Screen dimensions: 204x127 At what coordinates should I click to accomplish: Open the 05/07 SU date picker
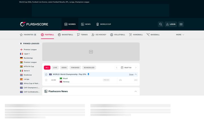click(x=126, y=67)
